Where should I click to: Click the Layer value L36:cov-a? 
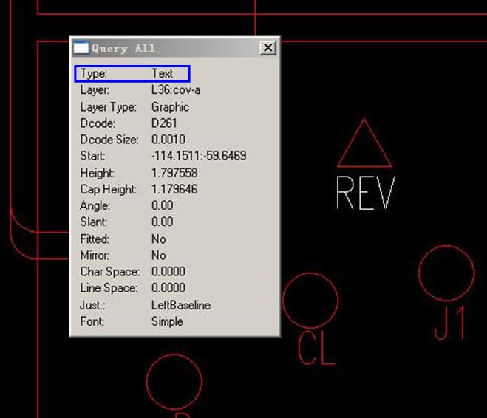(176, 90)
